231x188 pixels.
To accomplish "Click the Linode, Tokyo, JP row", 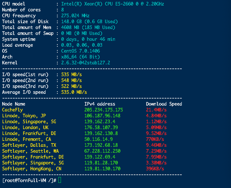I will pos(24,116).
